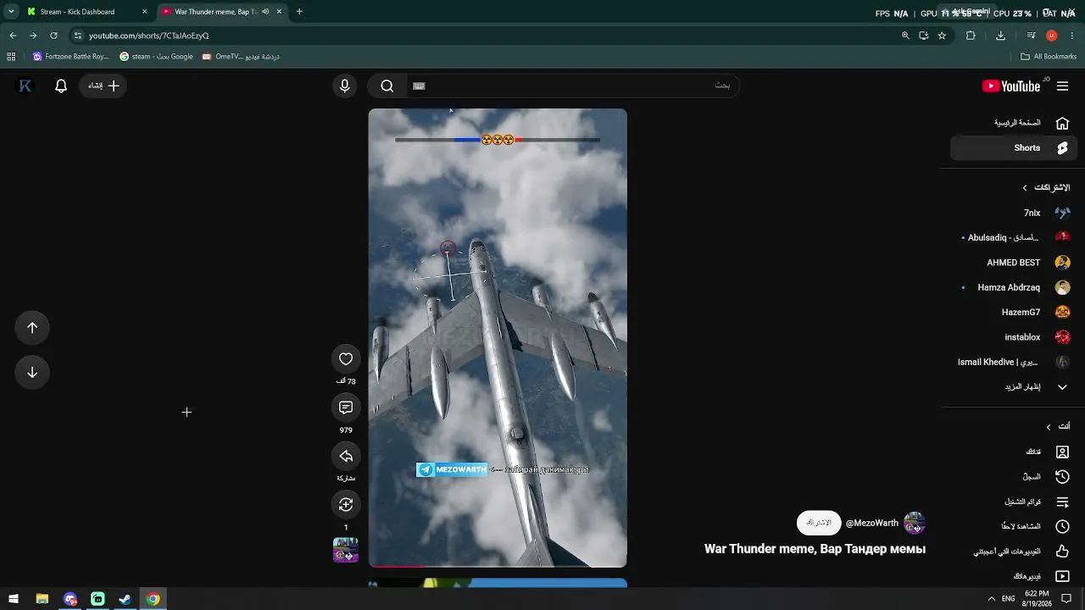Open the Your videos play icon

click(1062, 576)
